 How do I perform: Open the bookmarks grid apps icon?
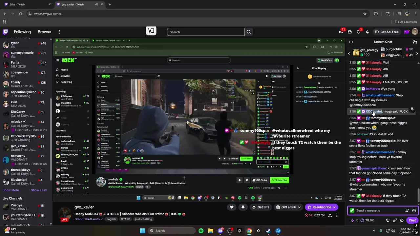[x=4, y=22]
